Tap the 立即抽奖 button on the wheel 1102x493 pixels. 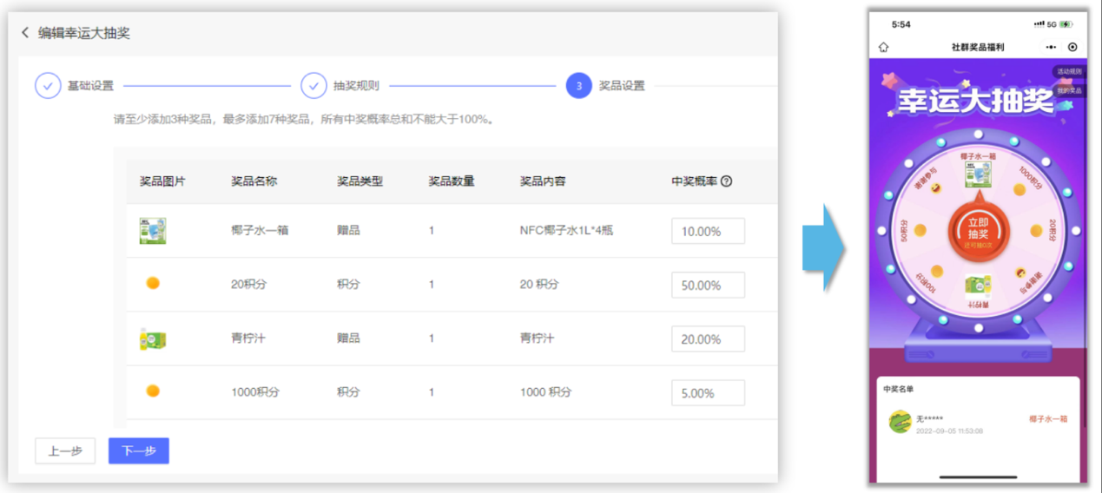click(x=978, y=229)
